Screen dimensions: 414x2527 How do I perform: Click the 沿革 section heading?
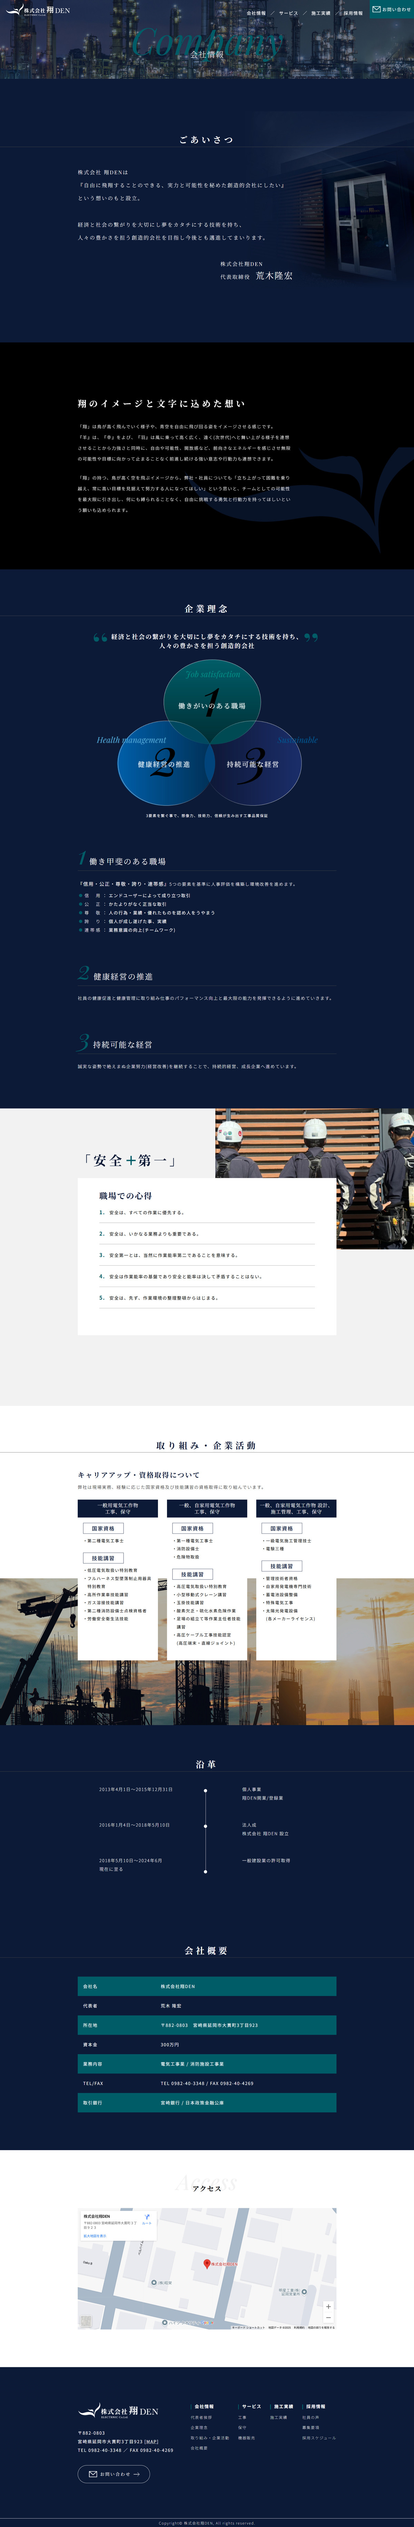click(x=207, y=1764)
